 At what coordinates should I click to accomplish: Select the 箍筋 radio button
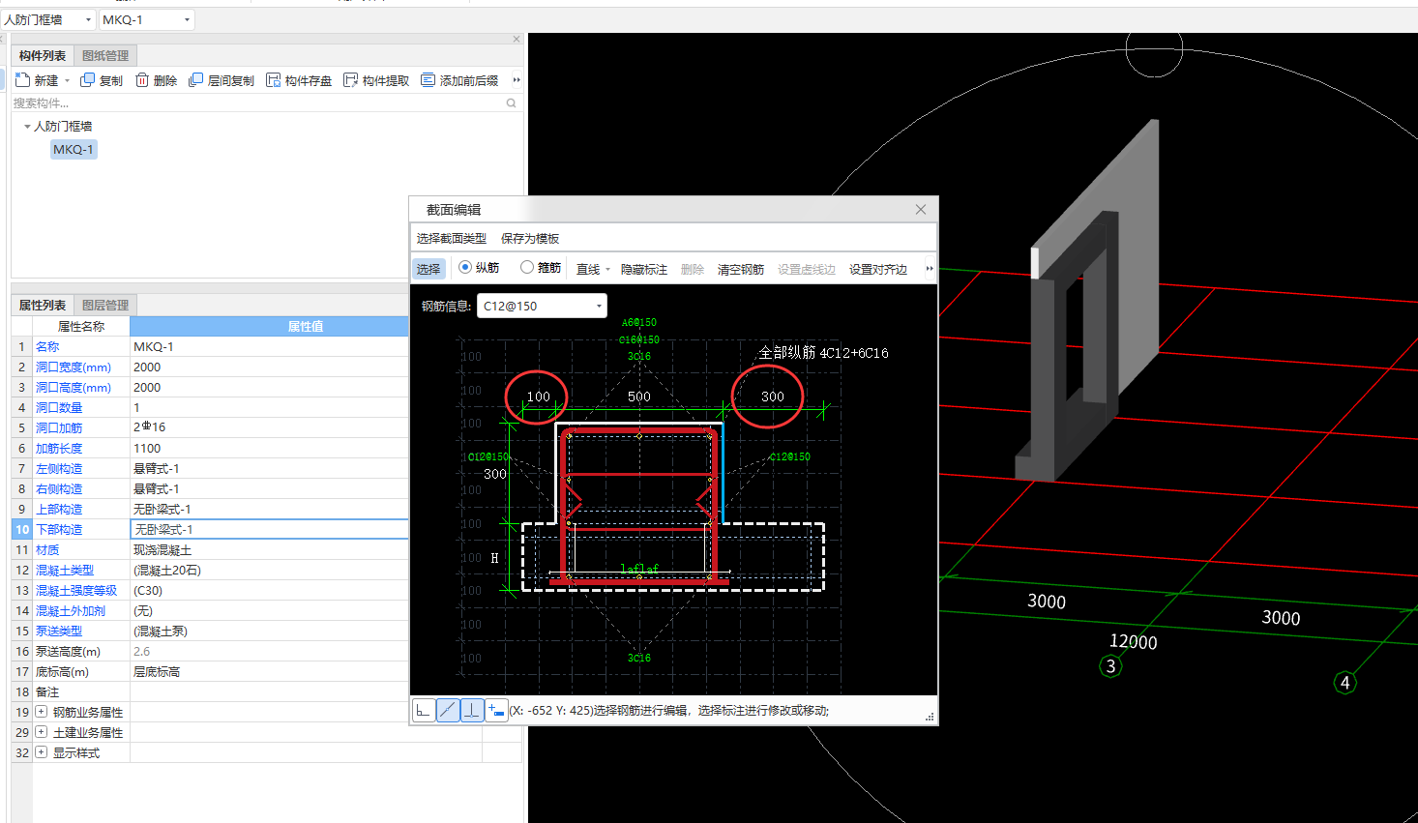tap(527, 268)
